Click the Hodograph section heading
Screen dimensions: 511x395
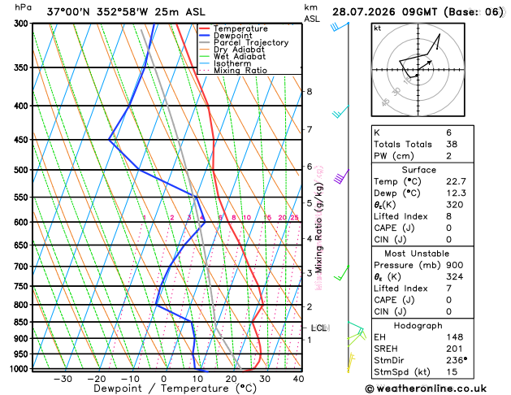pos(418,326)
